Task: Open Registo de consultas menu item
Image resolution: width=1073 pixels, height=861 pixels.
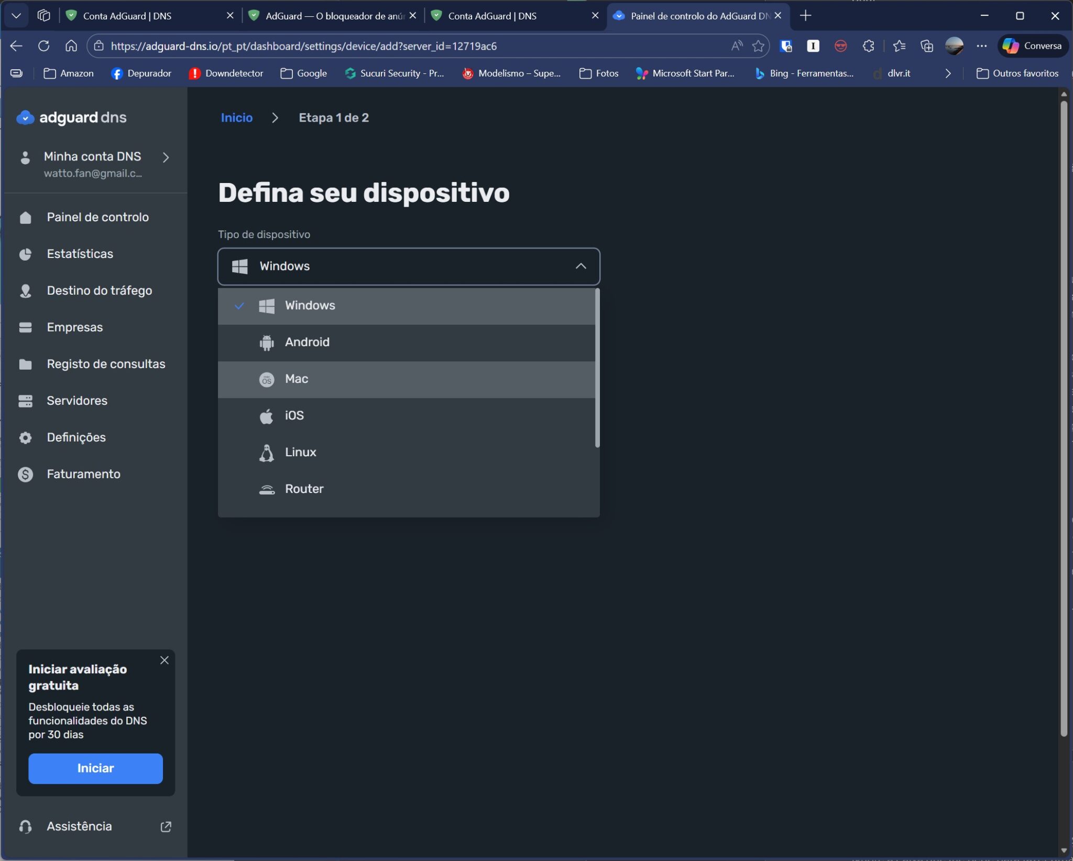Action: click(106, 364)
